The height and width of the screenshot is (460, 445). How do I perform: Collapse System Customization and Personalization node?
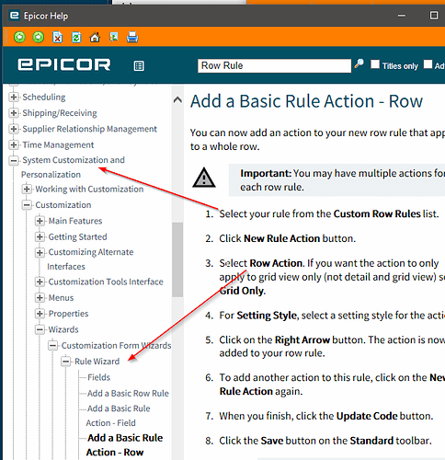tap(14, 160)
